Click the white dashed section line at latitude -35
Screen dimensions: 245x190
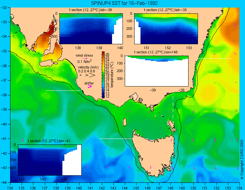[x=215, y=58]
